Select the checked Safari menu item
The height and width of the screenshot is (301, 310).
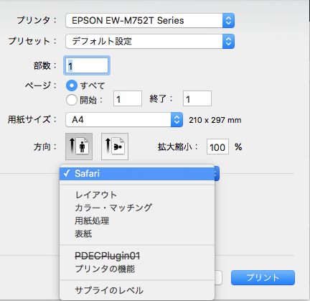[x=137, y=174]
